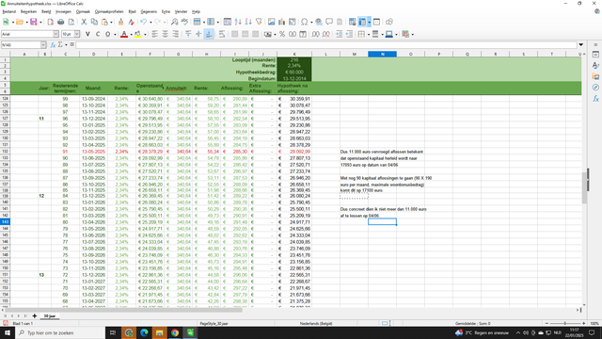Screen dimensions: 602x339
Task: Open the font color dropdown arrow
Action: point(131,34)
